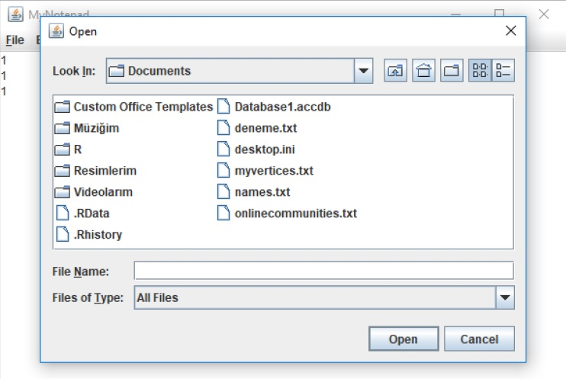Image resolution: width=566 pixels, height=379 pixels.
Task: Click file icon beside .Rhistory
Action: click(x=63, y=234)
